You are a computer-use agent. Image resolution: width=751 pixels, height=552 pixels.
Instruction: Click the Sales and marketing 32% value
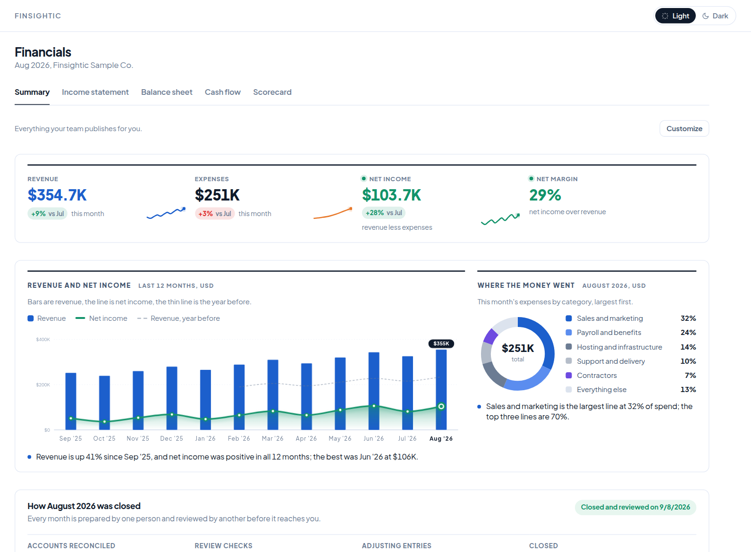click(688, 318)
